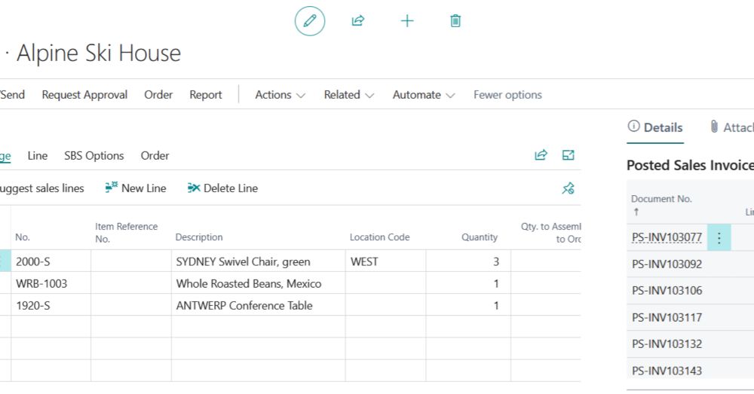Open the Automate dropdown
754x394 pixels.
(423, 95)
